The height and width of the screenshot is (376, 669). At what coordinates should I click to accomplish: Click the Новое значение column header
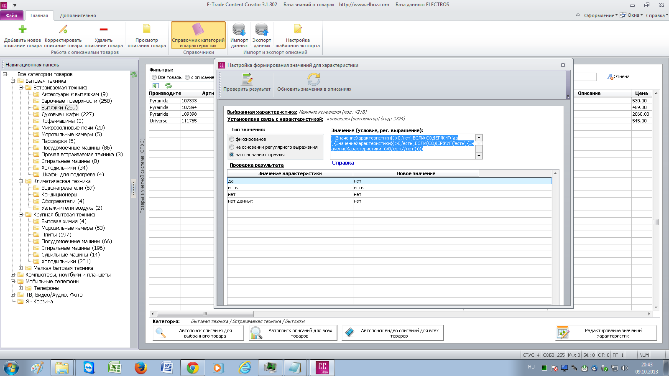point(416,173)
